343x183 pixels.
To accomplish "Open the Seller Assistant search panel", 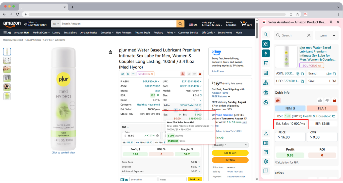I will (x=266, y=34).
